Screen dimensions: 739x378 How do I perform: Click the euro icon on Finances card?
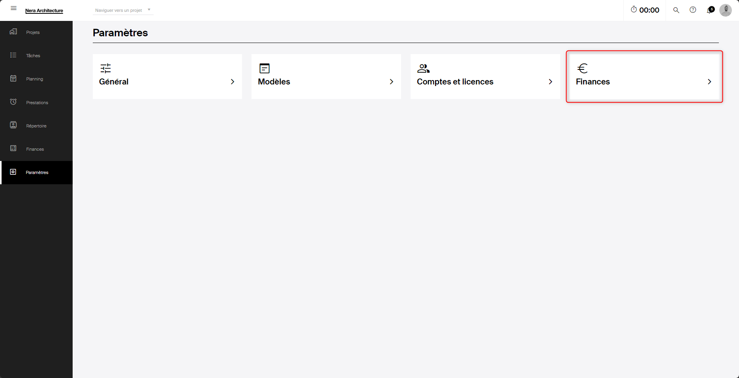pos(582,68)
